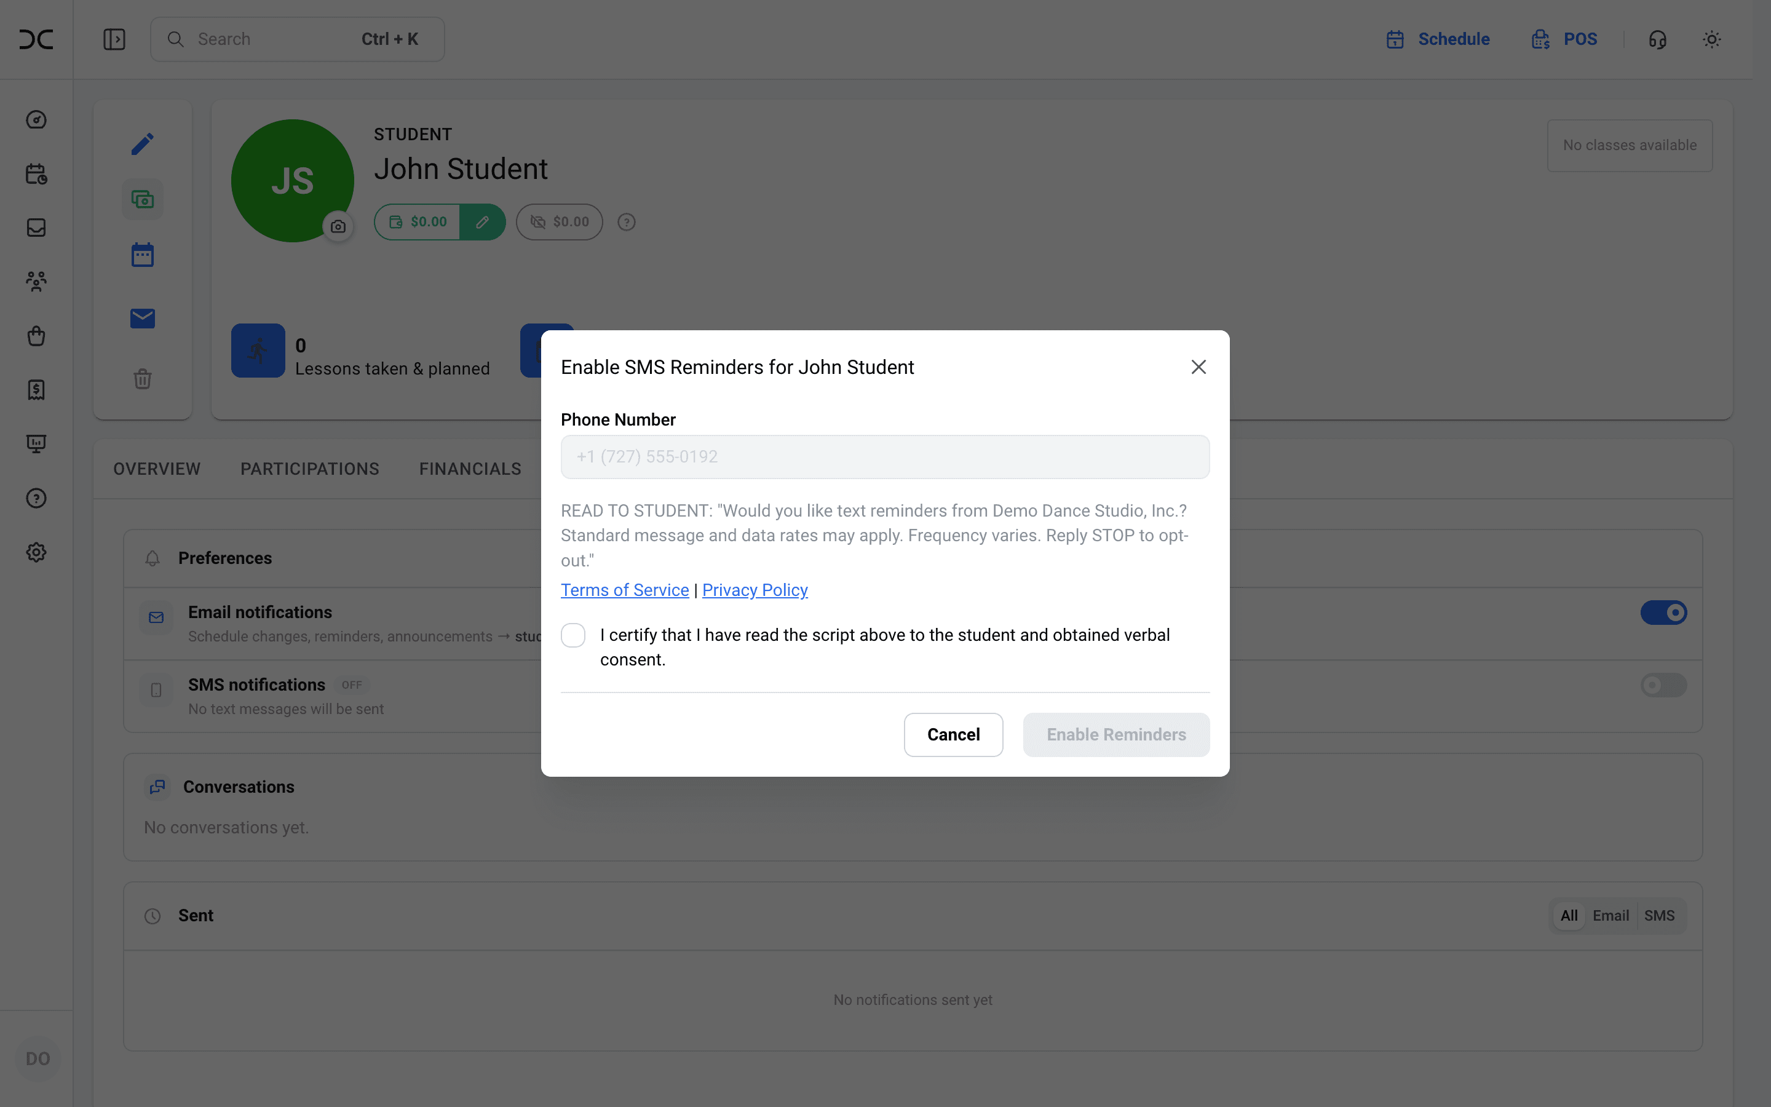Click the DC logo in the top-left corner

36,39
